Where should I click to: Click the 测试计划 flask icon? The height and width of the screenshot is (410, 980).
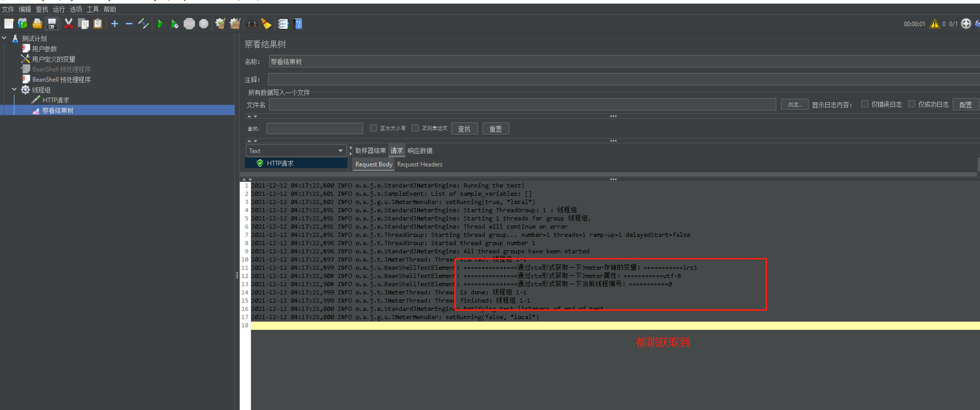click(x=15, y=39)
